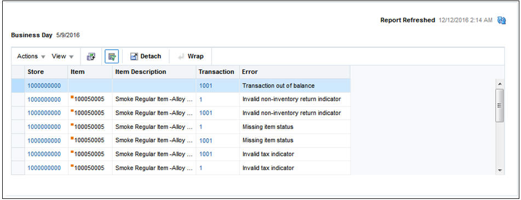
Task: Click the table scrollbar up arrow
Action: click(x=500, y=84)
